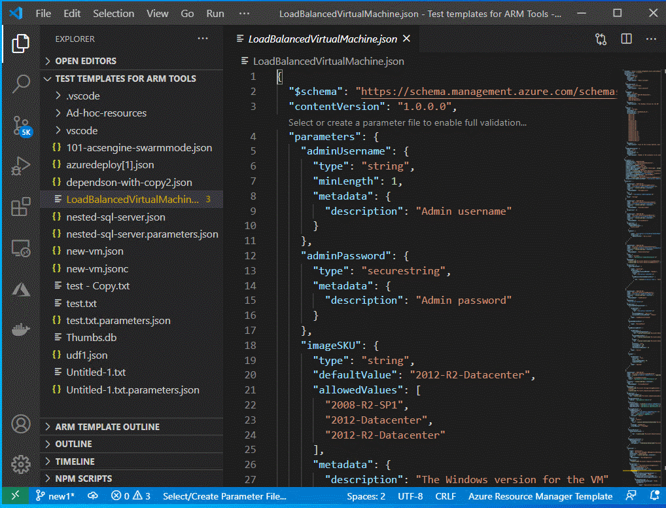The height and width of the screenshot is (508, 666).
Task: Click the Open Changes compare icon
Action: coord(601,39)
